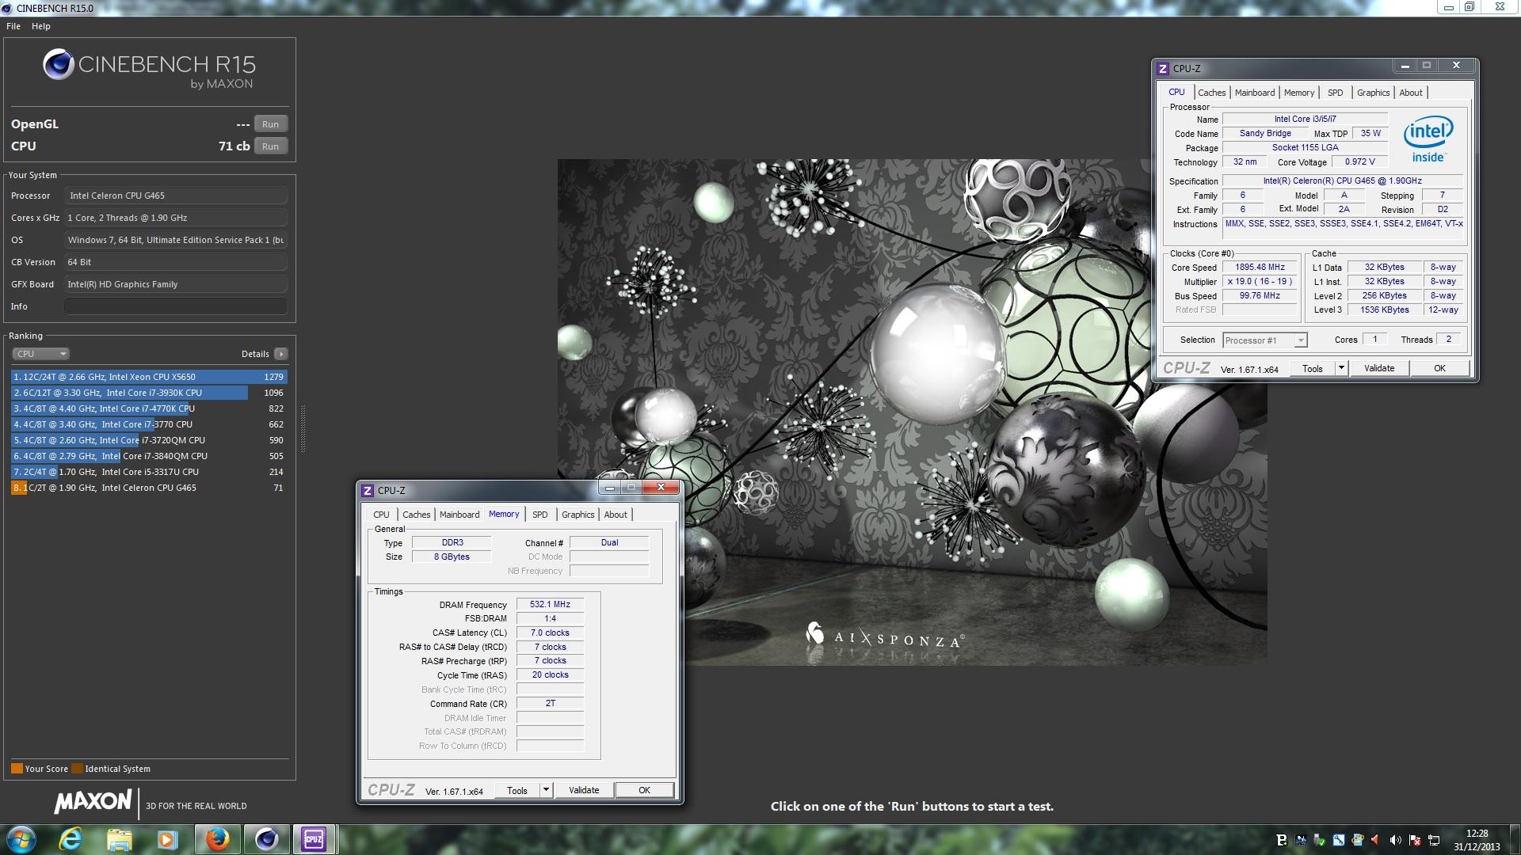Click Safely Remove Hardware USB tray icon
This screenshot has height=855, width=1521.
click(1320, 840)
